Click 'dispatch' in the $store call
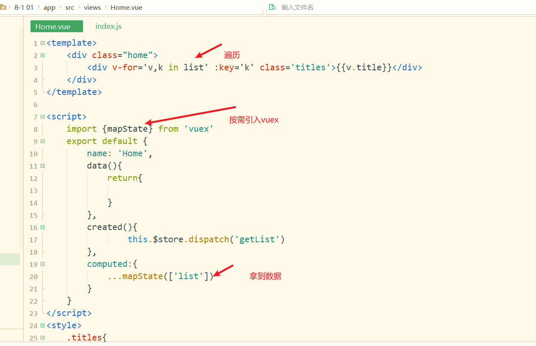 pyautogui.click(x=209, y=240)
